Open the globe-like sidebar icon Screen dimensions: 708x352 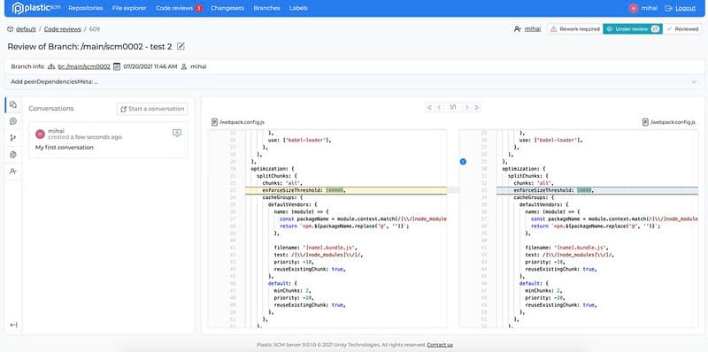click(13, 155)
